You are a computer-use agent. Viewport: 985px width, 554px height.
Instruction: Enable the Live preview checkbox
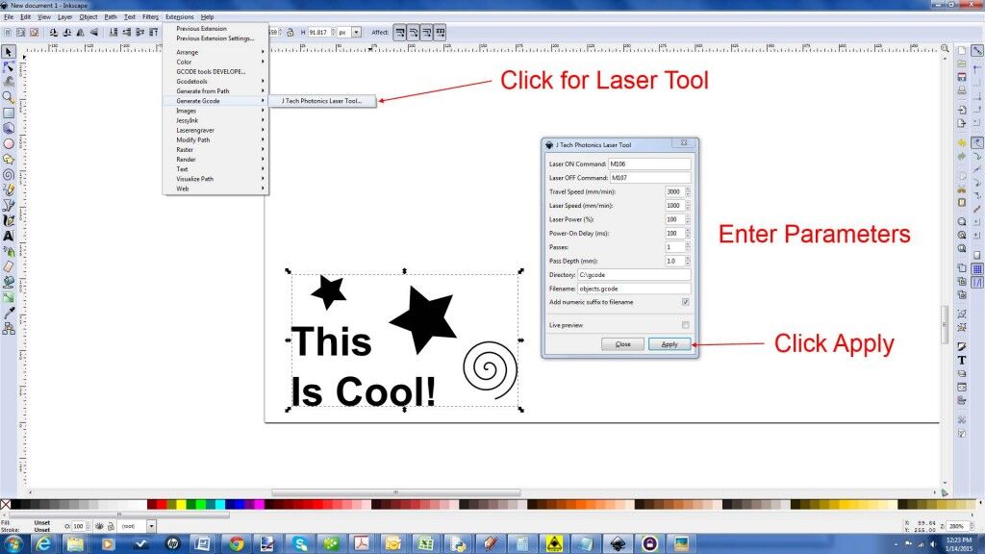click(685, 325)
